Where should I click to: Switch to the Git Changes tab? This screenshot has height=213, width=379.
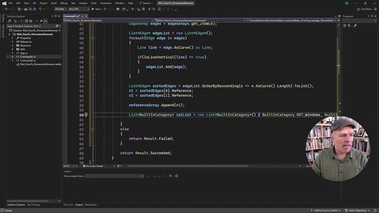[34, 205]
